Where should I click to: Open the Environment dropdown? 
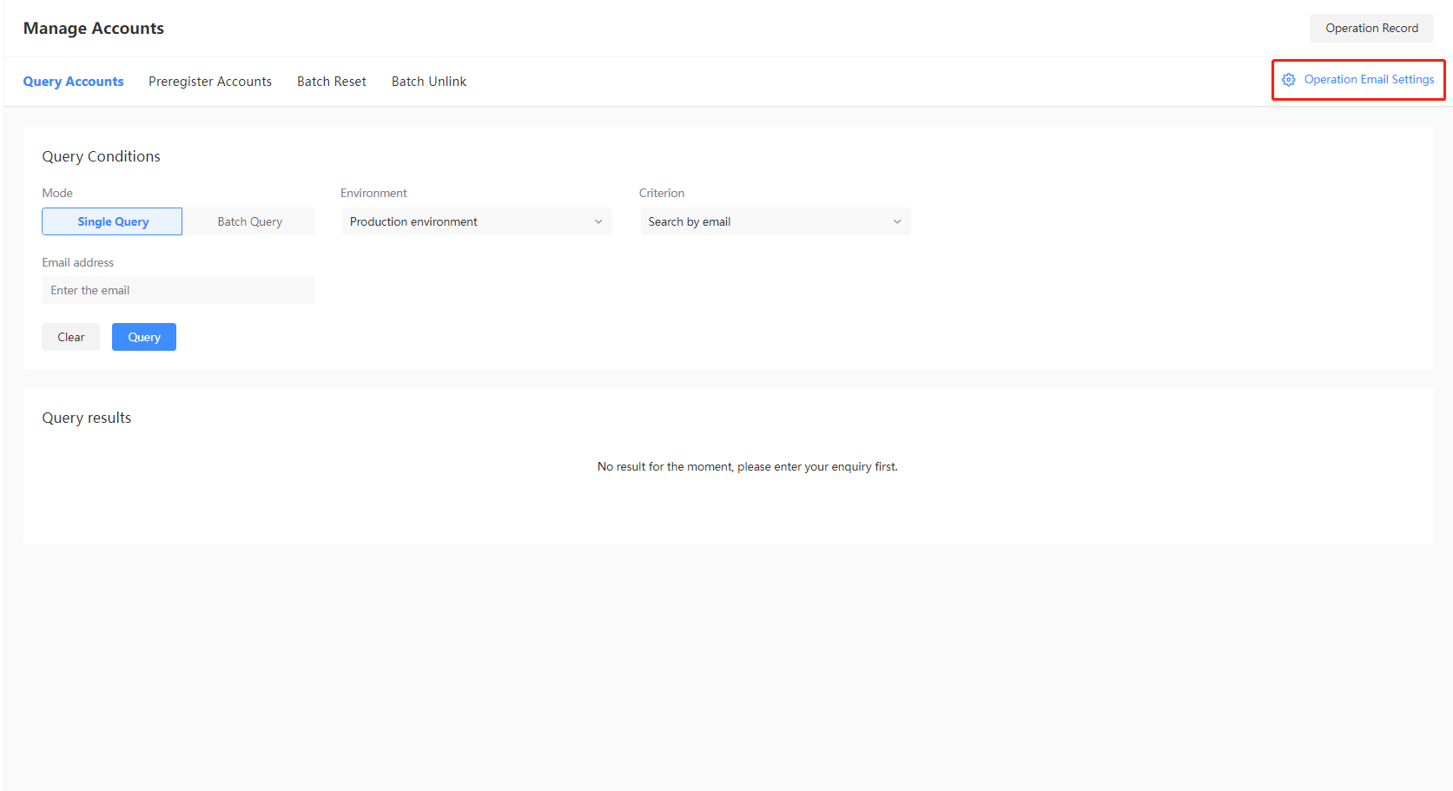click(x=476, y=221)
